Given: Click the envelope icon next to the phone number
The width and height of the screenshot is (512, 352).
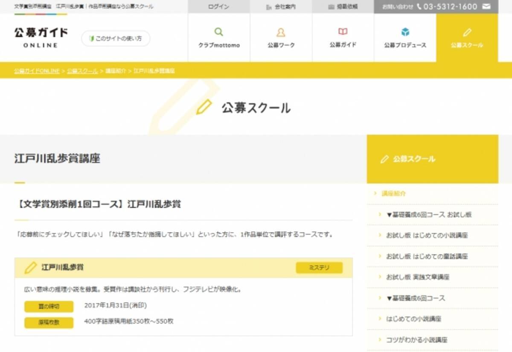Looking at the screenshot, I should coord(487,7).
